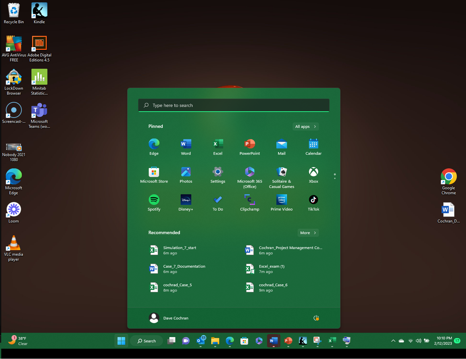Launch the Xbox app
This screenshot has height=359, width=466.
(313, 175)
